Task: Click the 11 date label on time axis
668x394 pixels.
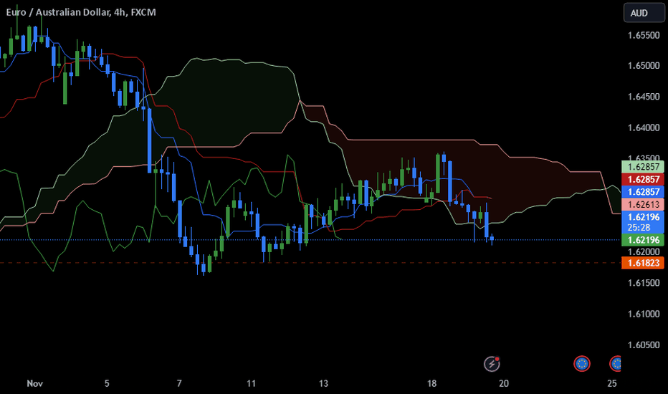Action: [x=251, y=383]
